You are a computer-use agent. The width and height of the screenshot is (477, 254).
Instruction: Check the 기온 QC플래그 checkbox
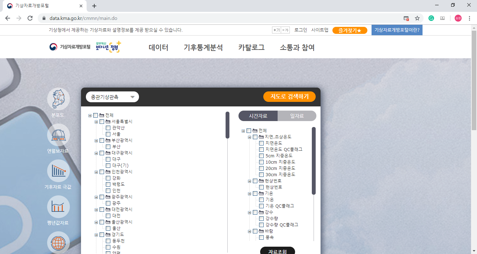[262, 206]
